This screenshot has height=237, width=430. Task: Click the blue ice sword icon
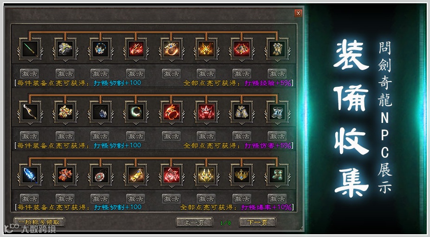click(30, 175)
